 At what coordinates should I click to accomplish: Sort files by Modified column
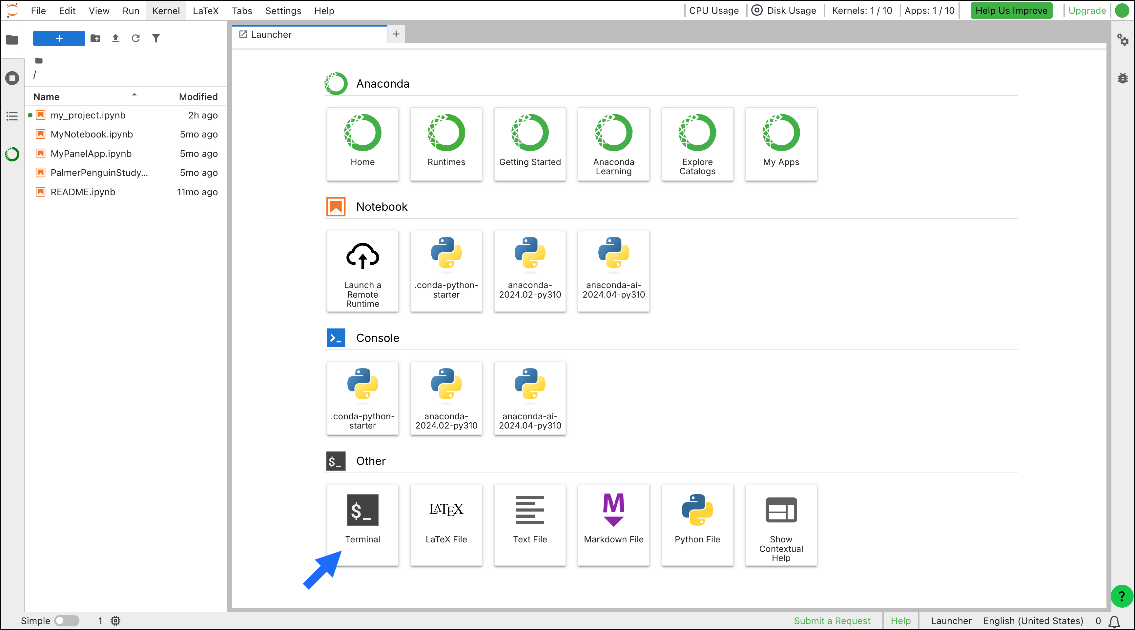pos(198,96)
